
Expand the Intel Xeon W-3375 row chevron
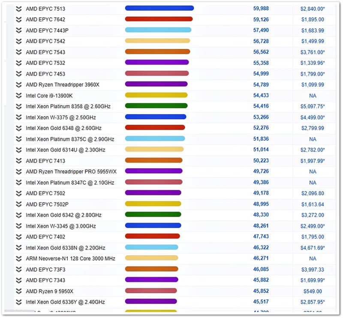click(19, 117)
